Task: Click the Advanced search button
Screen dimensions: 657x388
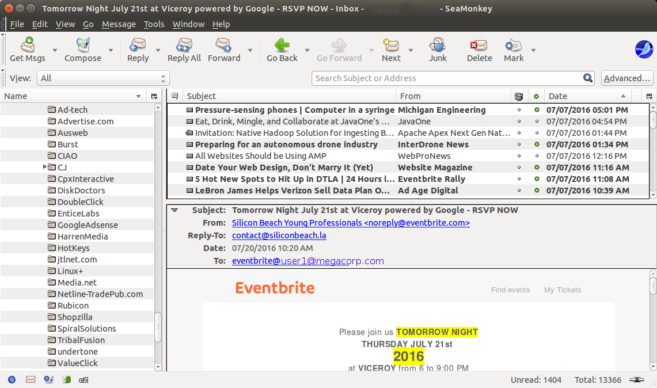Action: coord(627,78)
